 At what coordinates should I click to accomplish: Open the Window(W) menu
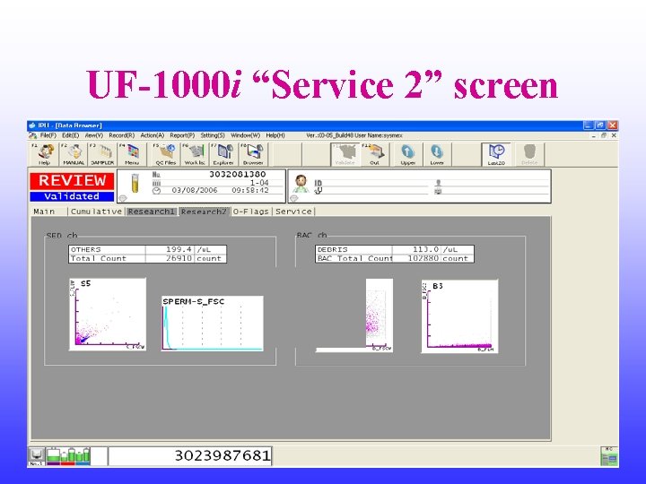[x=245, y=135]
